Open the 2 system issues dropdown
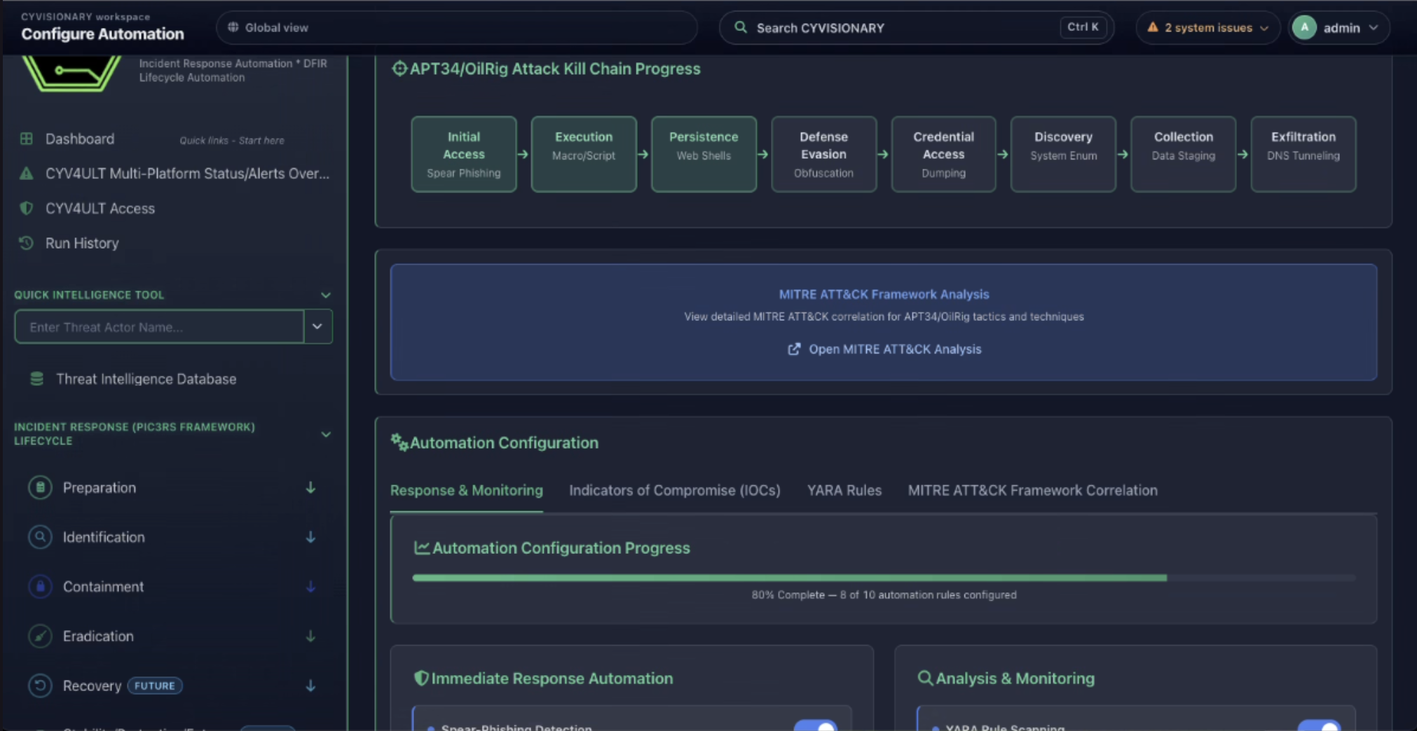Viewport: 1417px width, 731px height. click(x=1208, y=27)
